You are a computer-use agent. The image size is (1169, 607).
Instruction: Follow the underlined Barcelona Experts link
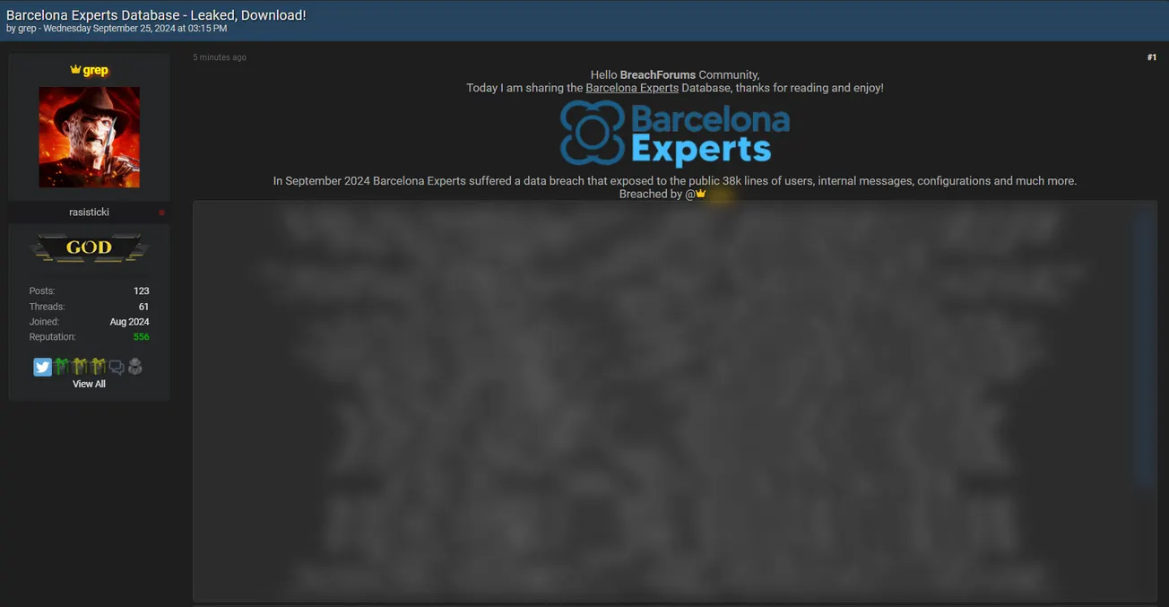(632, 88)
